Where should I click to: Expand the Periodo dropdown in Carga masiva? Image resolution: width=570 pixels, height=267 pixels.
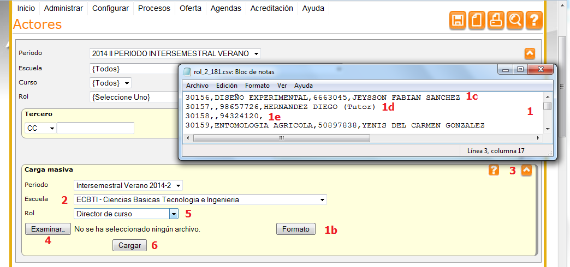pos(128,185)
